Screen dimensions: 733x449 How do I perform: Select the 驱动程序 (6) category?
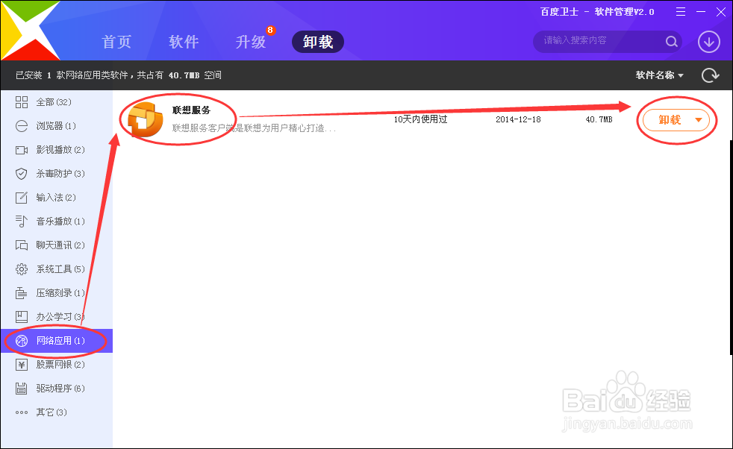[57, 389]
